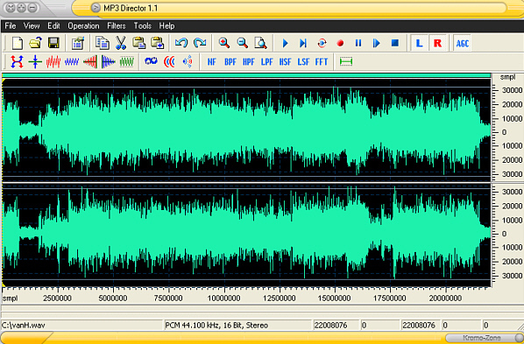
Task: Click the first 22008076 status bar value
Action: pos(330,325)
